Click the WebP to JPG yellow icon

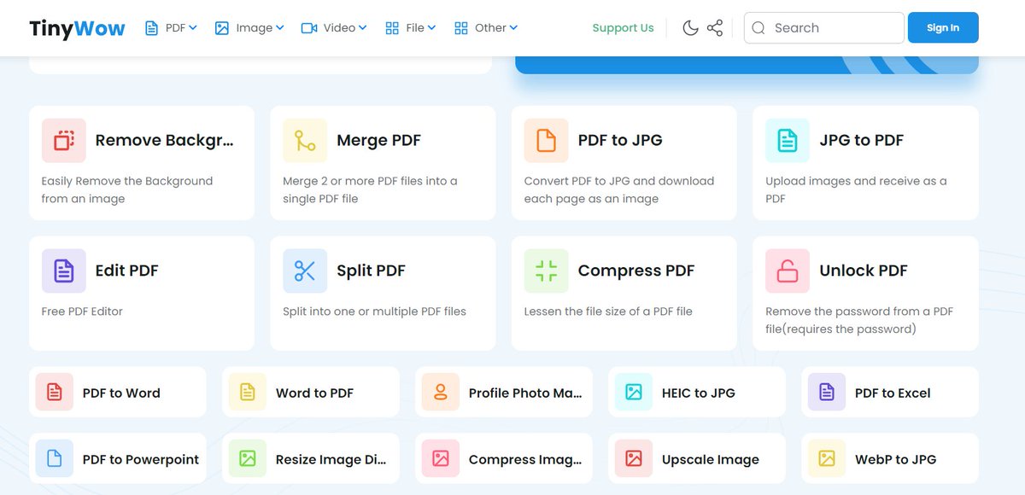click(x=827, y=458)
